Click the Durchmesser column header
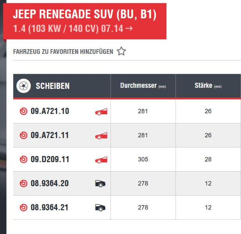This screenshot has height=234, width=241. pos(143,86)
